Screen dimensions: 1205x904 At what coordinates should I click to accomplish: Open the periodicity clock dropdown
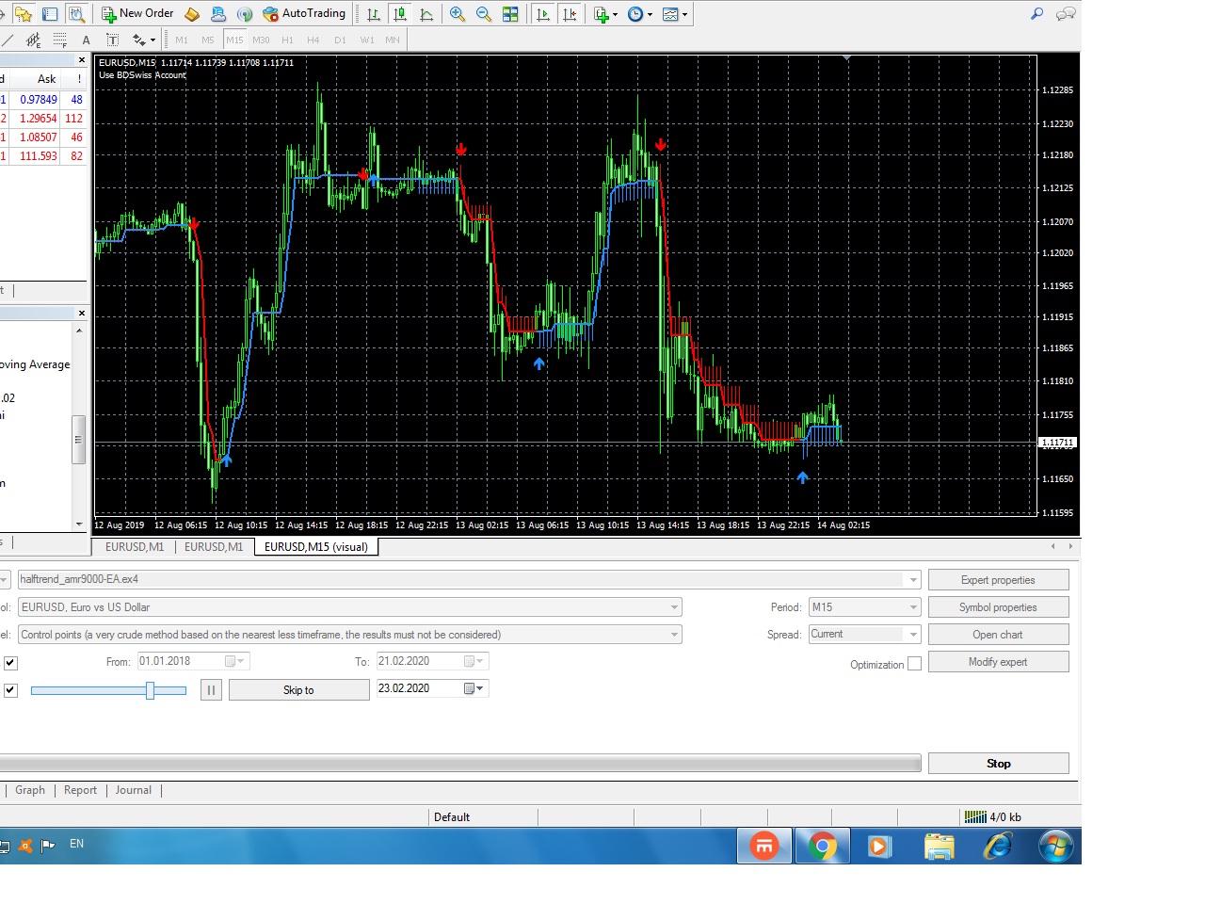[640, 14]
